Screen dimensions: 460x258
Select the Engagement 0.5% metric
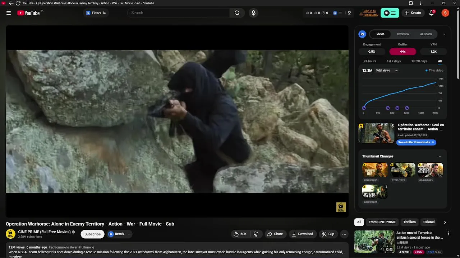point(372,52)
